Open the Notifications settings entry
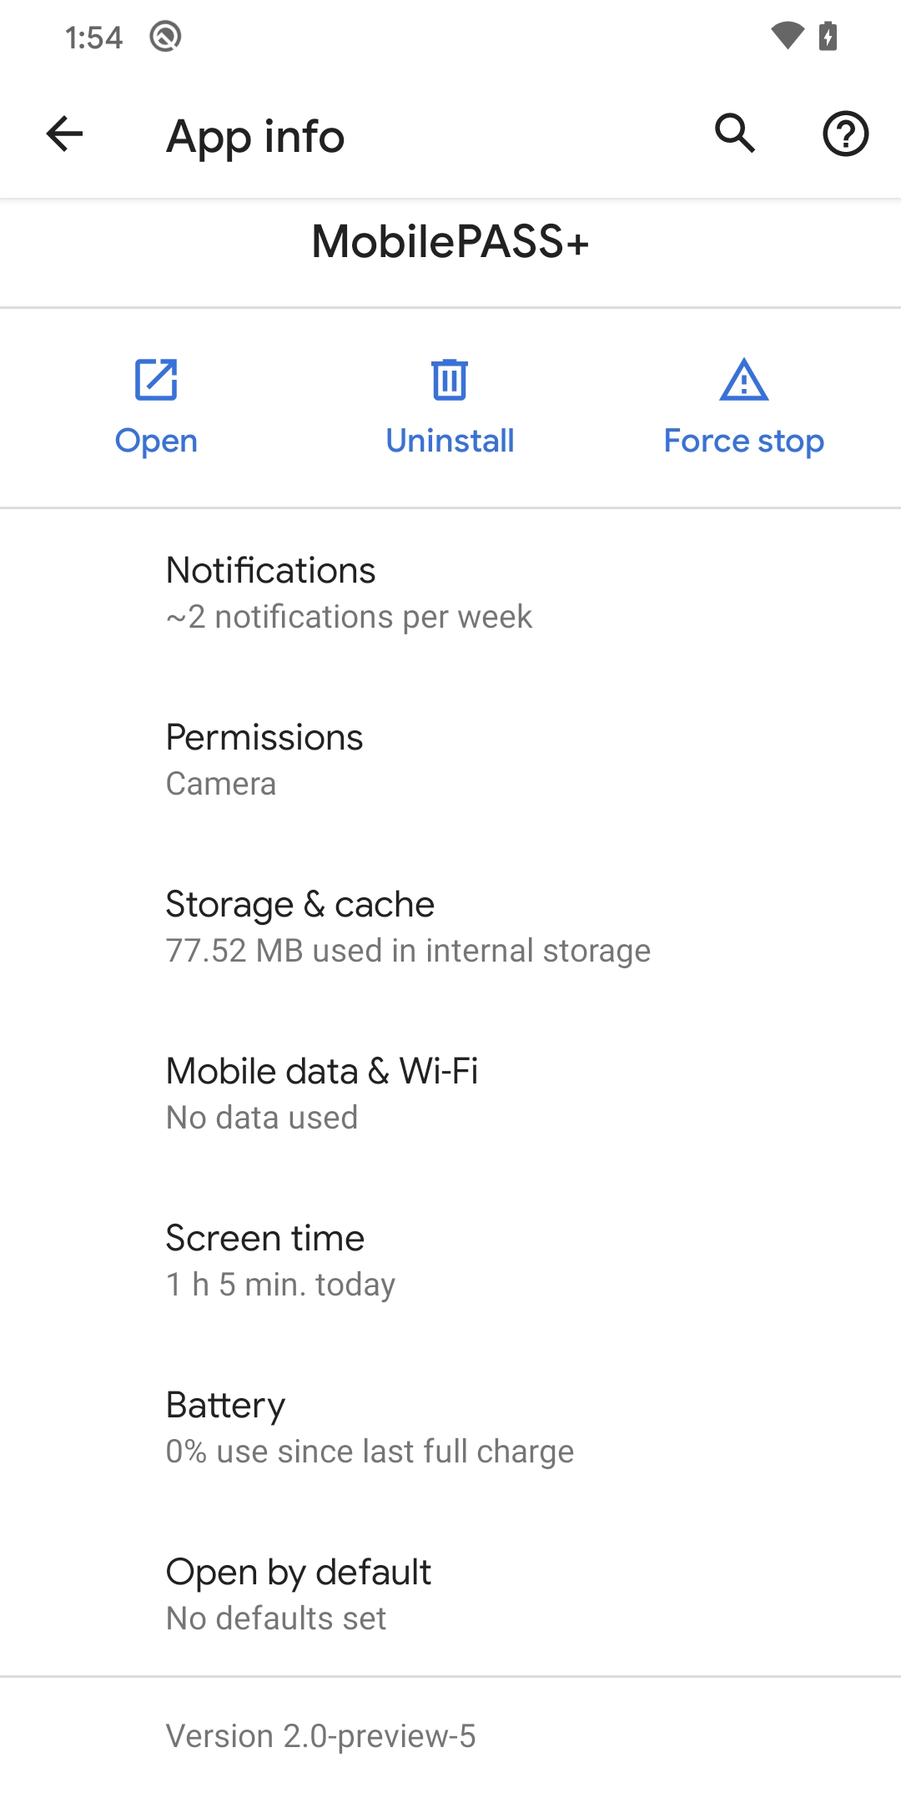 click(x=450, y=592)
